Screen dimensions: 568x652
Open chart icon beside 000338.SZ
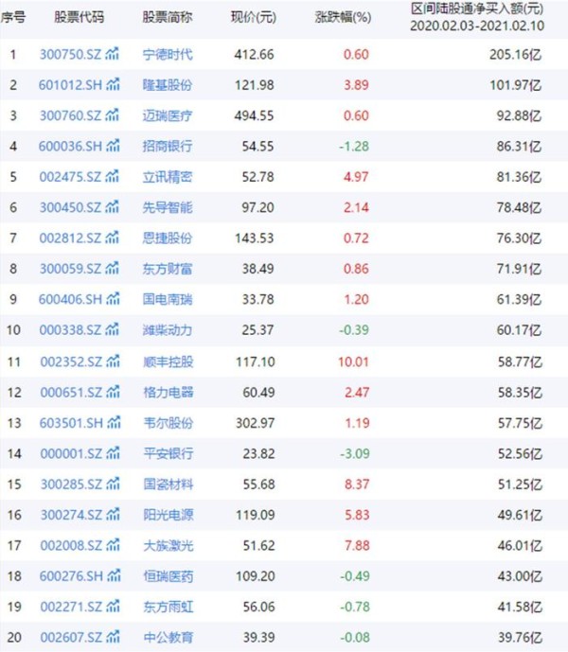click(112, 329)
